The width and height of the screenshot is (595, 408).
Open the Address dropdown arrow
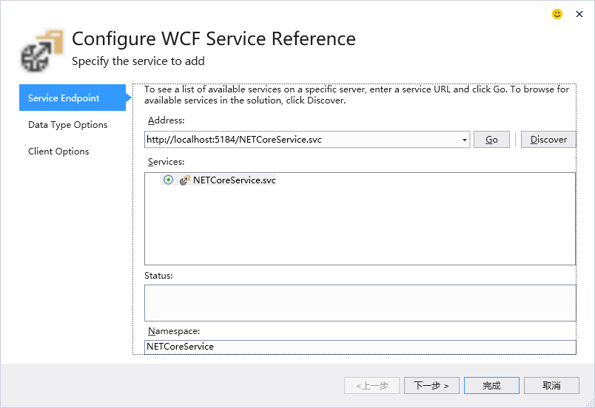click(464, 140)
